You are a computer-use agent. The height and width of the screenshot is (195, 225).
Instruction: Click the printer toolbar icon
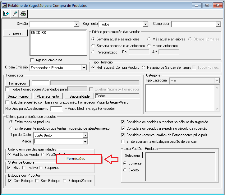point(23,14)
